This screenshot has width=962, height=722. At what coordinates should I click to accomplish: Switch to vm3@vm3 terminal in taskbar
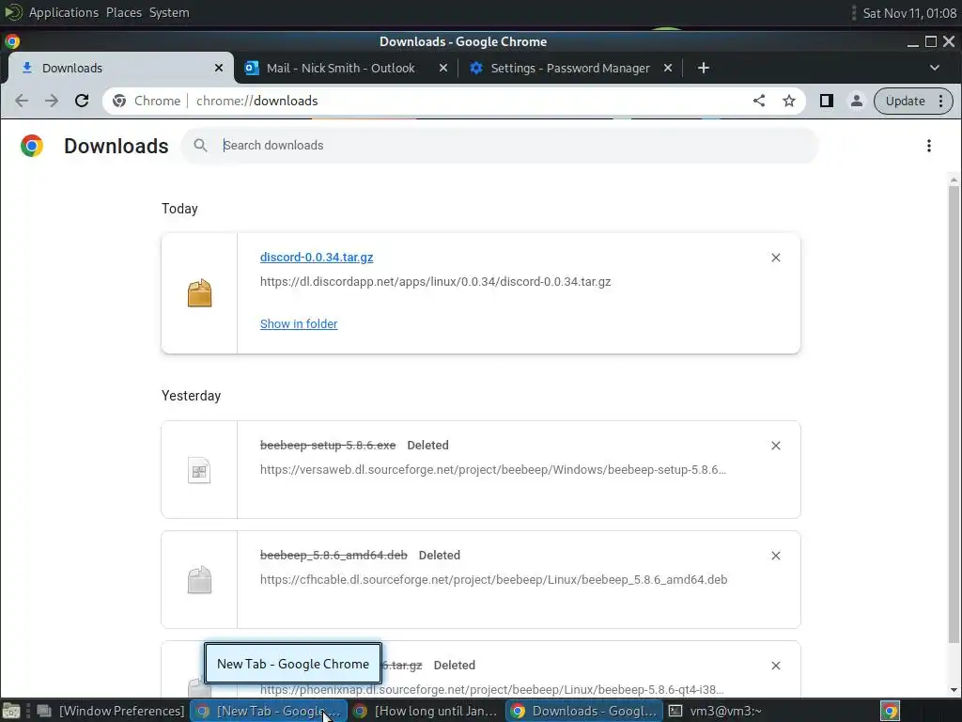coord(715,711)
